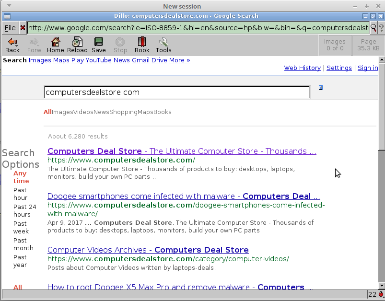Click the bug meter icon in status bar
Viewport: 385px width, 301px height.
pyautogui.click(x=381, y=294)
